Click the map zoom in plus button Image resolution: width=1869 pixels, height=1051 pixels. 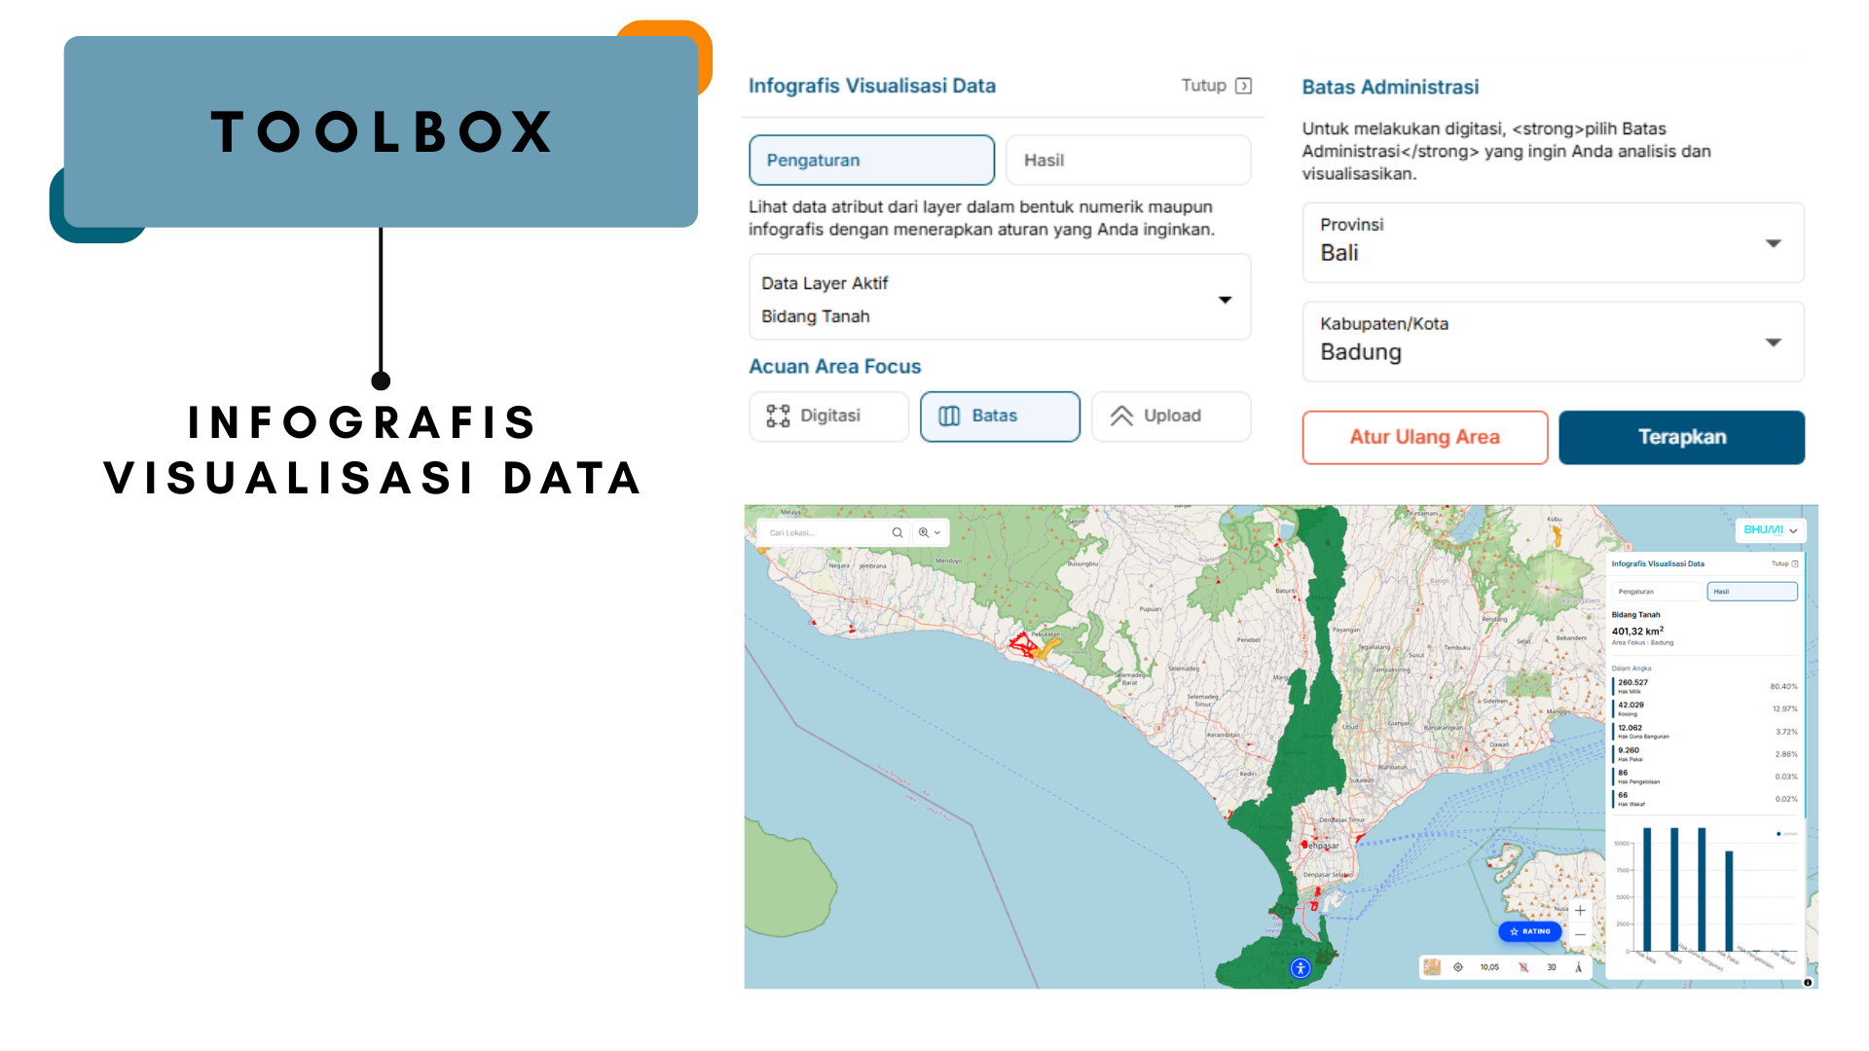click(1580, 911)
